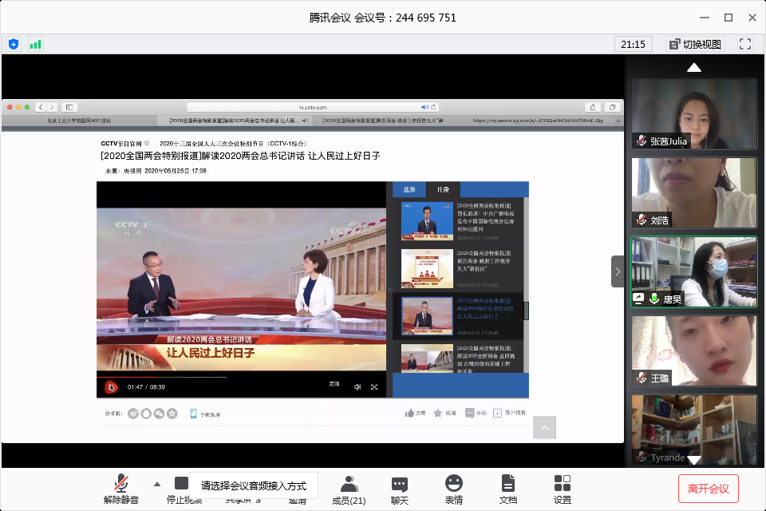
Task: Select 张茜Julia's video thumbnail
Action: tap(693, 113)
